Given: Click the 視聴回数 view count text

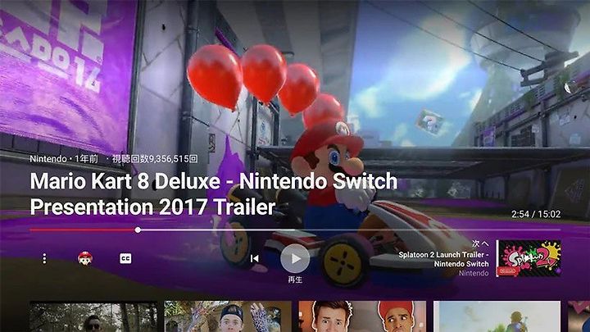Looking at the screenshot, I should point(155,159).
